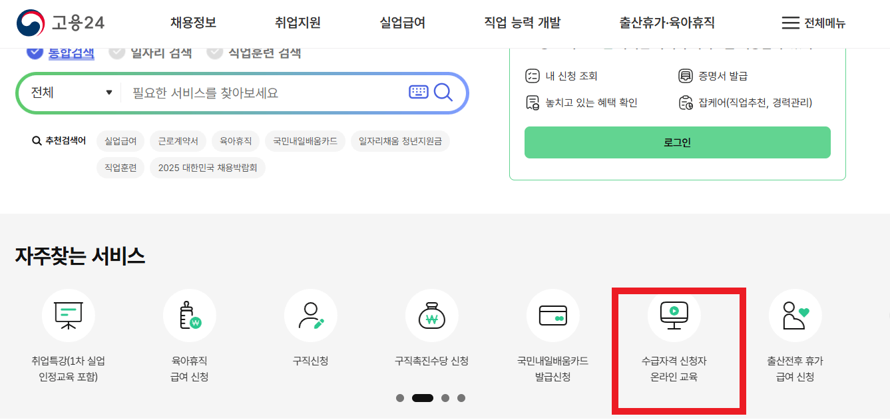The width and height of the screenshot is (890, 420).
Task: Click the 육아휴직 급여 신청 baby bottle icon
Action: (188, 315)
